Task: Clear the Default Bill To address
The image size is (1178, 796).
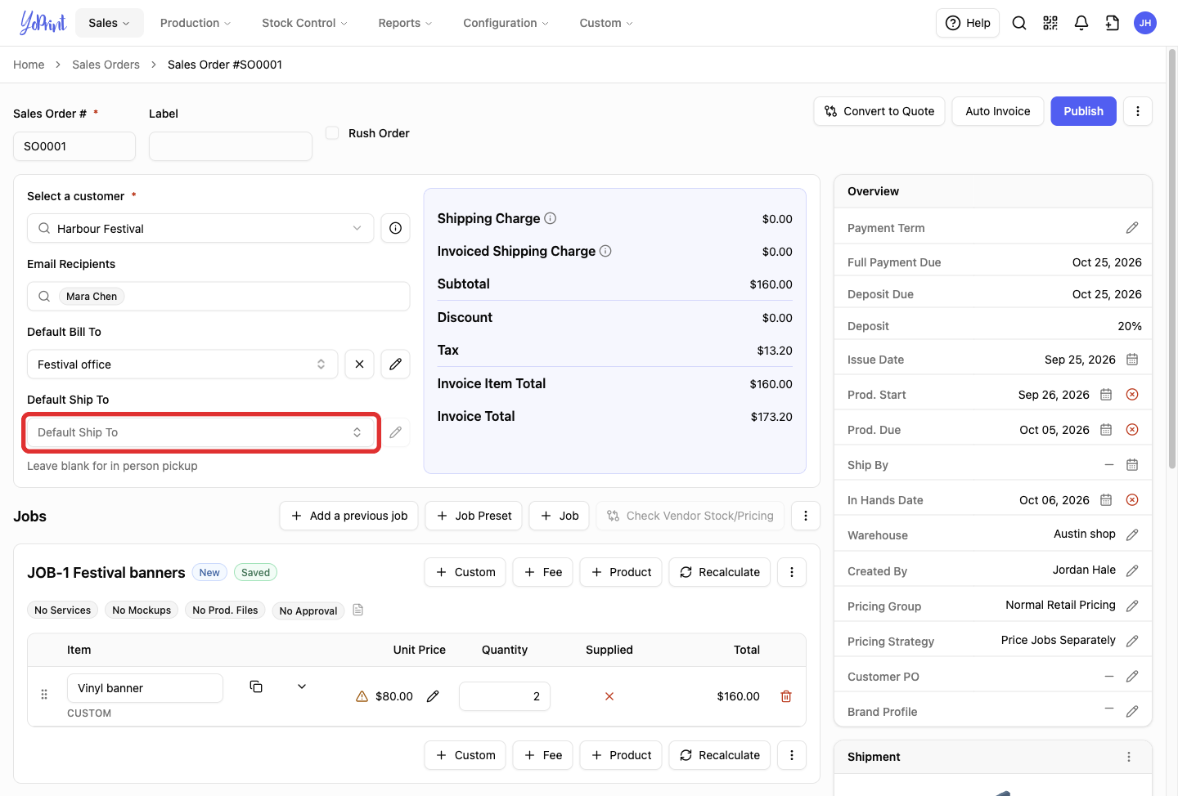Action: [x=359, y=364]
